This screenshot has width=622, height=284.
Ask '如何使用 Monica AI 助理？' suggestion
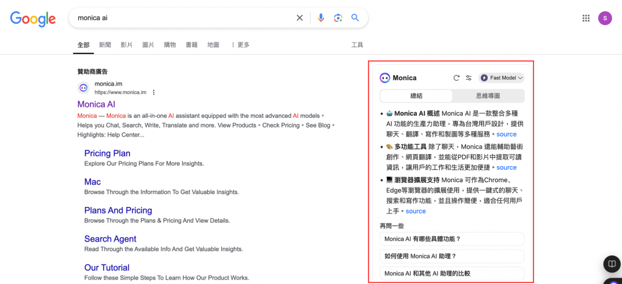452,256
